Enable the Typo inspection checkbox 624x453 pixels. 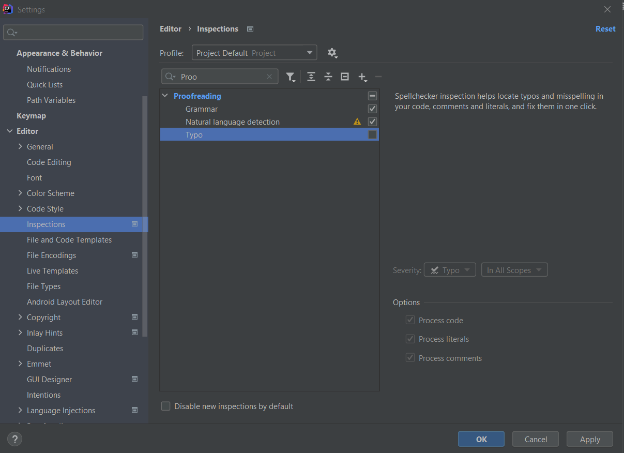click(372, 135)
